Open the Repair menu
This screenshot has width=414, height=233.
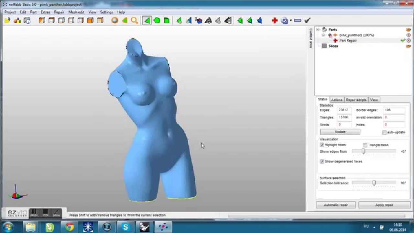click(59, 12)
